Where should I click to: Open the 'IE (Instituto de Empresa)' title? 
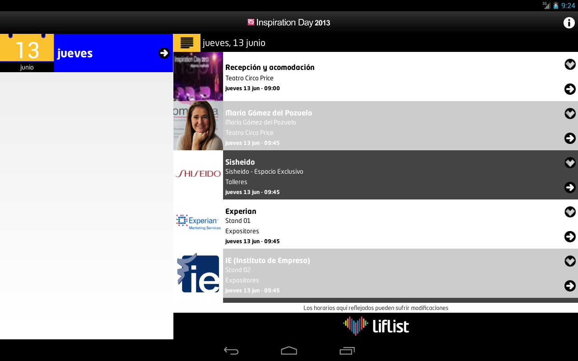pyautogui.click(x=268, y=260)
